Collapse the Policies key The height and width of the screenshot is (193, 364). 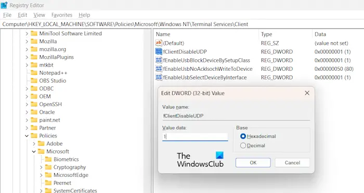point(27,136)
